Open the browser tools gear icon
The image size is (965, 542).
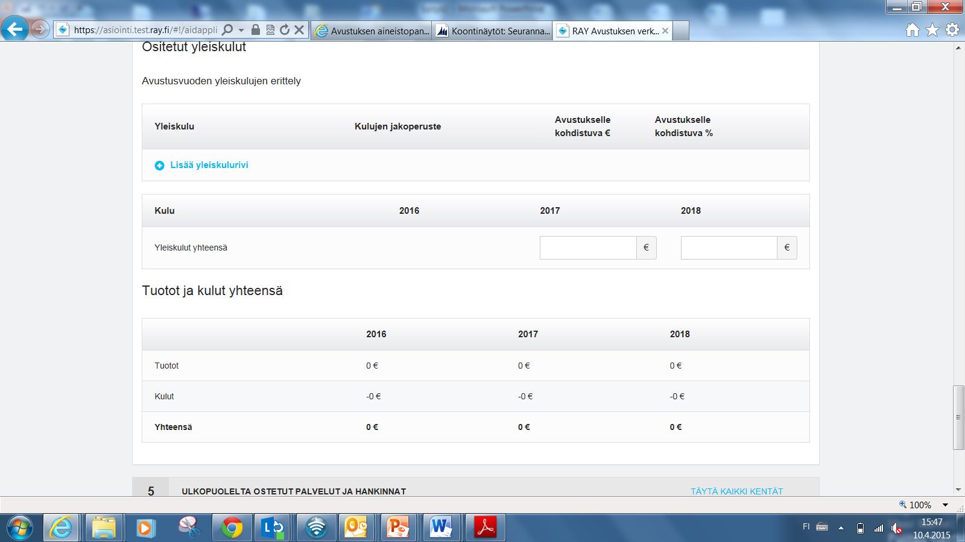pos(952,30)
